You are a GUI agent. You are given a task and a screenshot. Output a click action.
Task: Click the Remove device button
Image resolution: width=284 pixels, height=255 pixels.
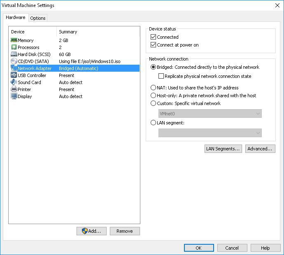tap(125, 231)
